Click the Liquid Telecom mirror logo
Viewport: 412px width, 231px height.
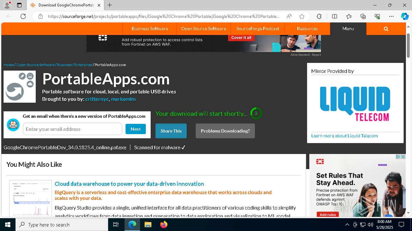click(355, 104)
